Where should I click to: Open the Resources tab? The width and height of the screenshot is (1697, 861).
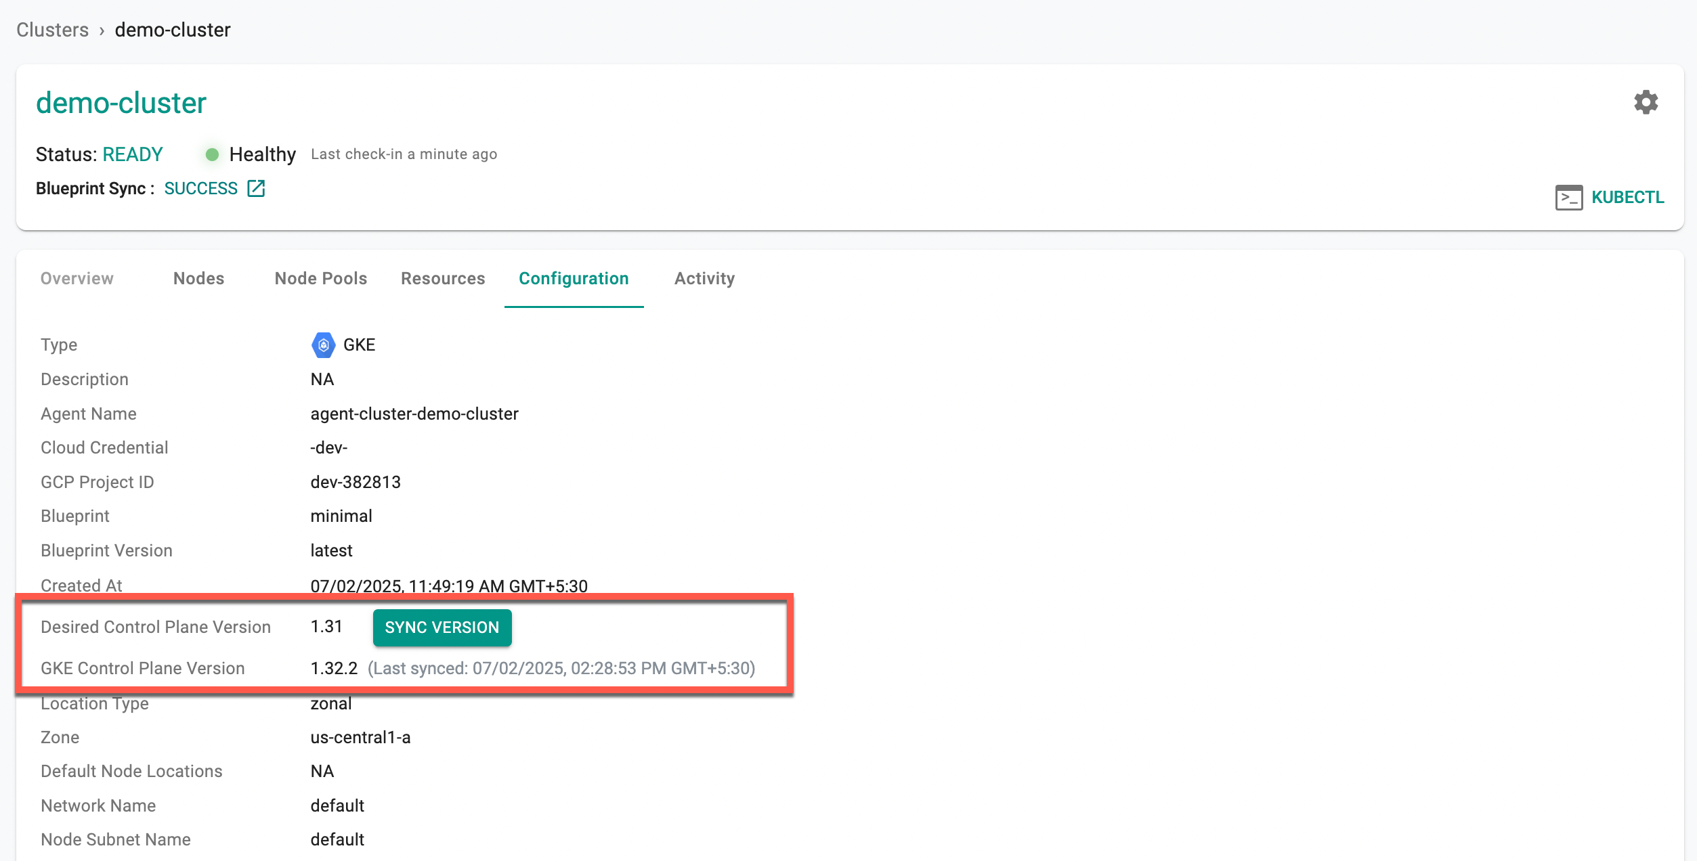coord(443,278)
